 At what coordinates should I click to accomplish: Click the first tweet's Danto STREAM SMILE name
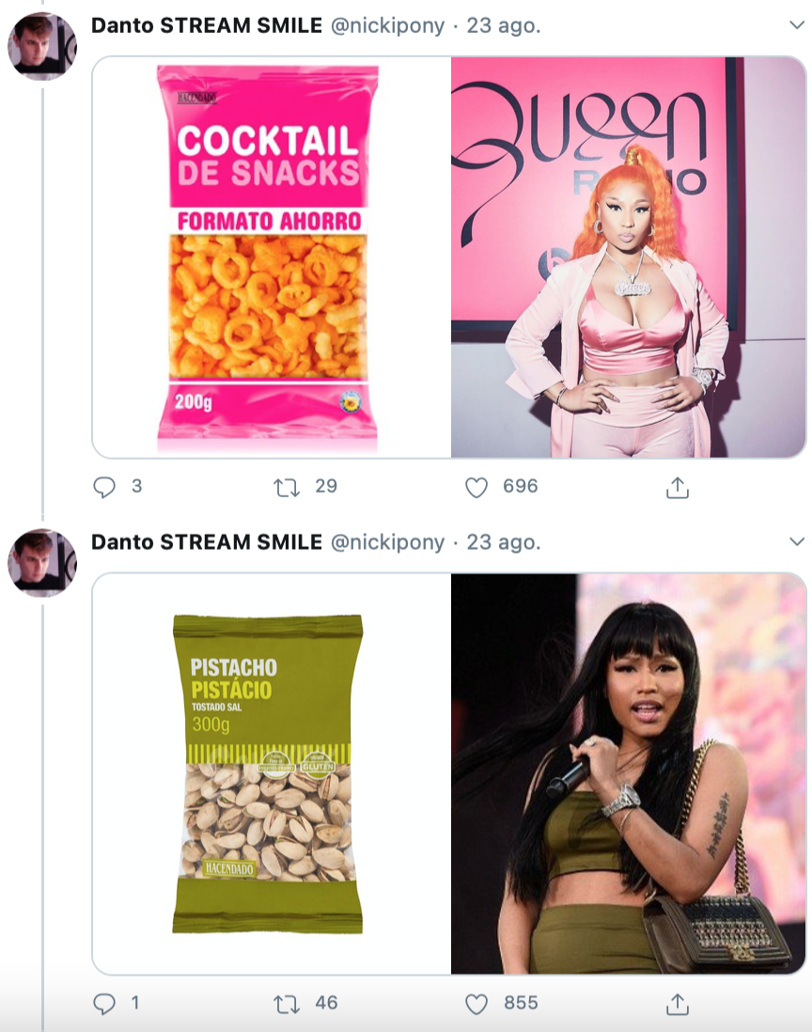(206, 25)
